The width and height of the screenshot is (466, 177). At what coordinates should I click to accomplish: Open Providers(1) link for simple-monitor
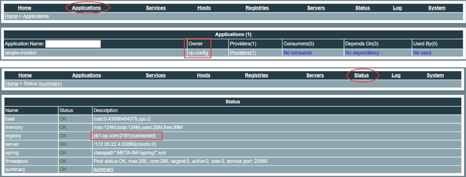tap(243, 53)
